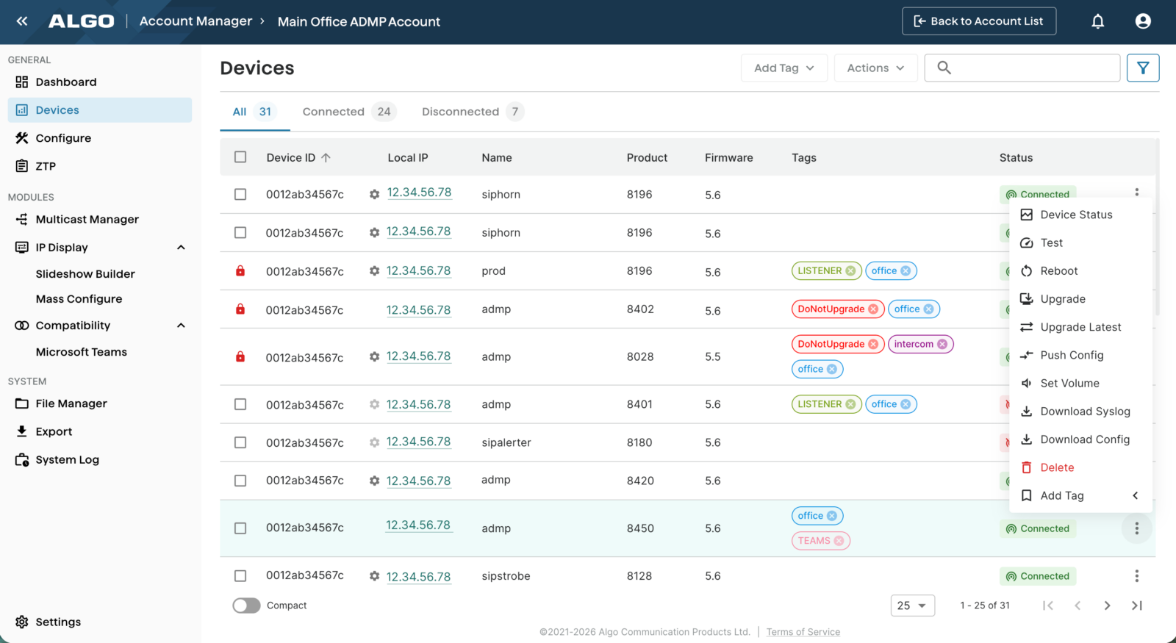Choose Reboot from the context menu
This screenshot has width=1176, height=643.
click(1058, 271)
